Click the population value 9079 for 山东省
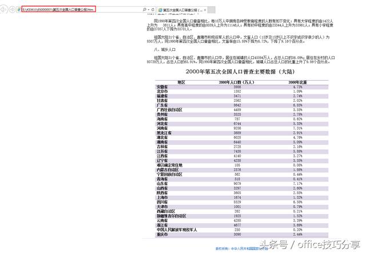 237,184
